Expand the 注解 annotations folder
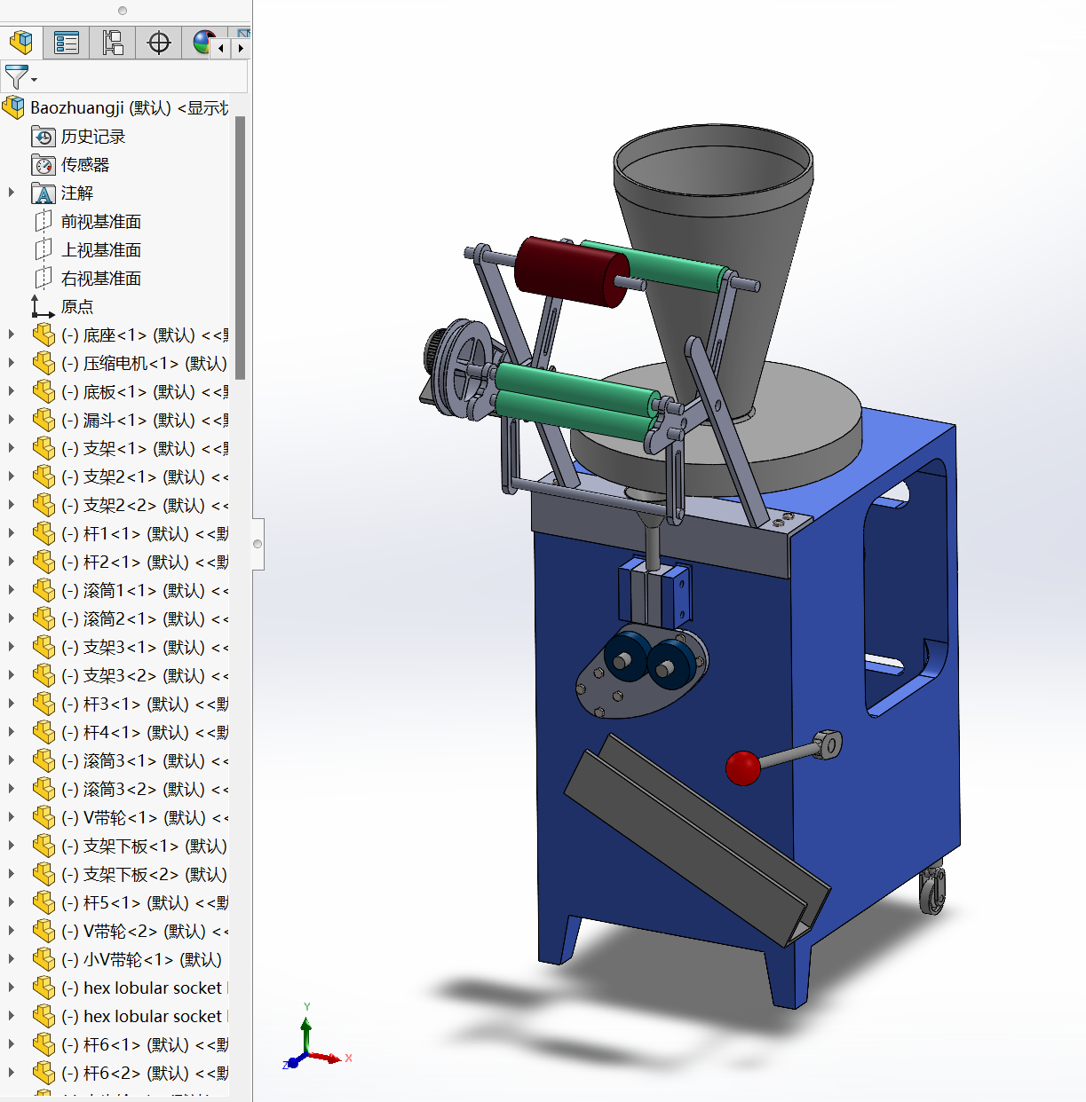Viewport: 1086px width, 1102px height. [x=12, y=193]
